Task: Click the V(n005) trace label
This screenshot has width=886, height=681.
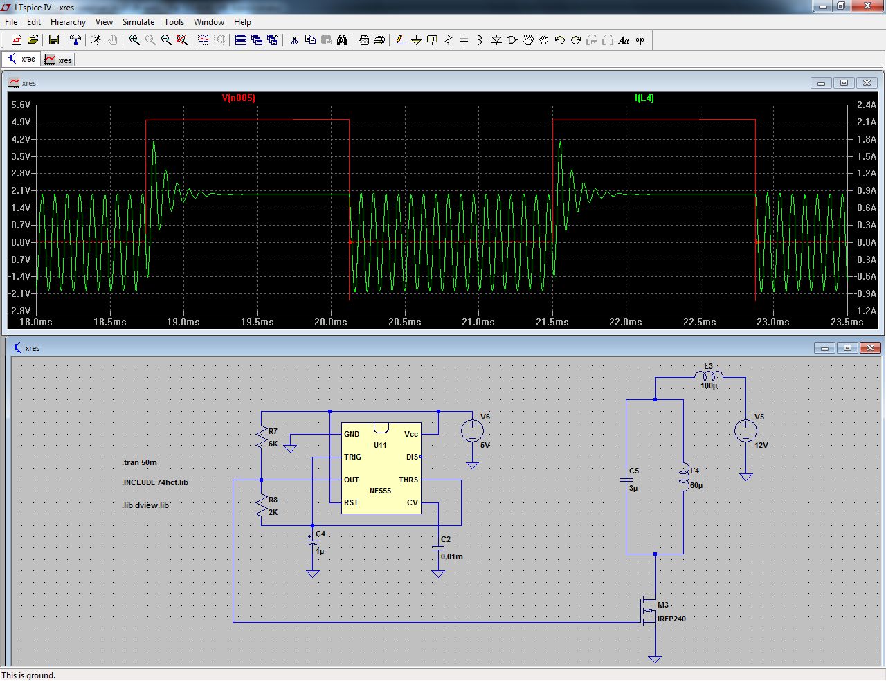Action: [238, 98]
